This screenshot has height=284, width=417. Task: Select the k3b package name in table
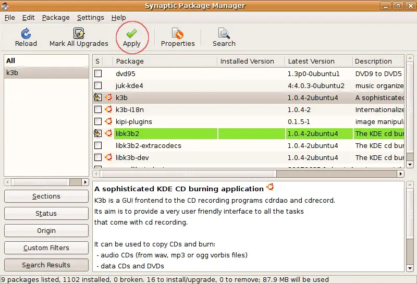(x=121, y=97)
